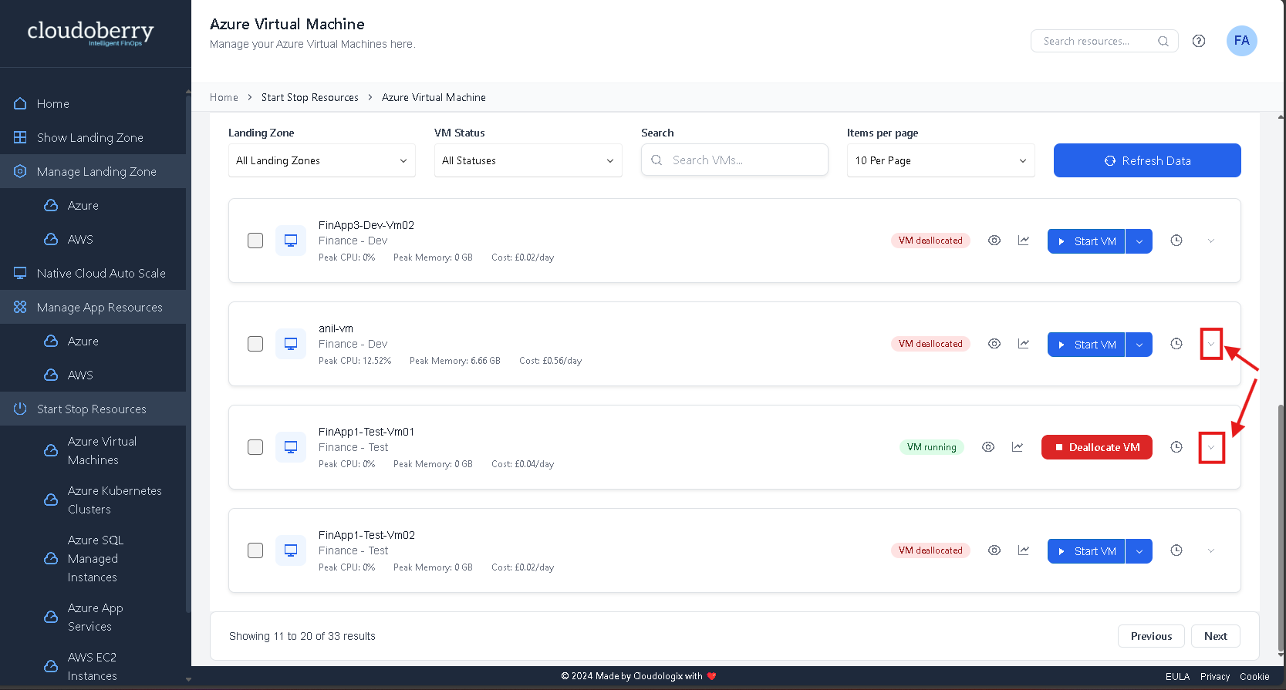Click the monitor icon of FinApp3-Dev-Vm02
1286x690 pixels.
[x=291, y=241]
